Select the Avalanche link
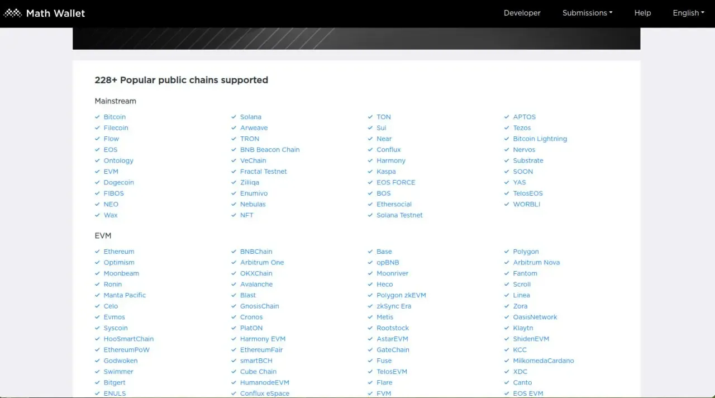The height and width of the screenshot is (398, 715). pos(256,285)
